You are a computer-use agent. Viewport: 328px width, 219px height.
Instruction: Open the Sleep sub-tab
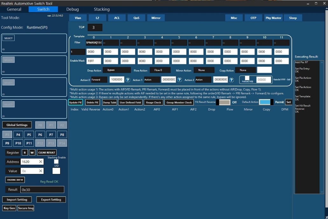coord(293,18)
